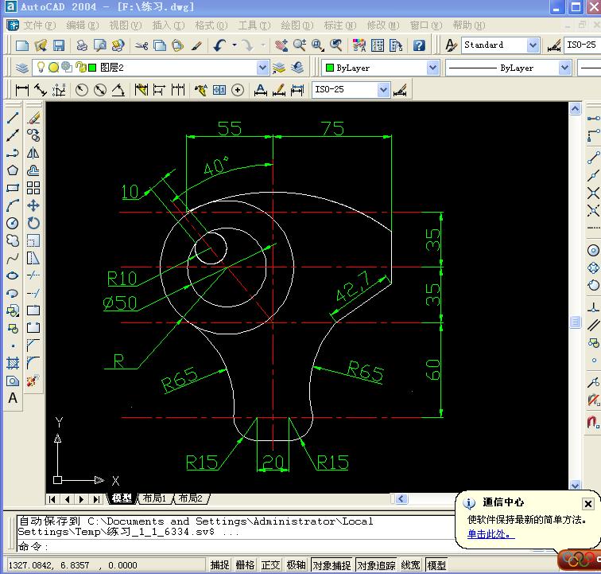The height and width of the screenshot is (574, 601).
Task: Expand the ISO-25 dimension style dropdown
Action: (383, 90)
